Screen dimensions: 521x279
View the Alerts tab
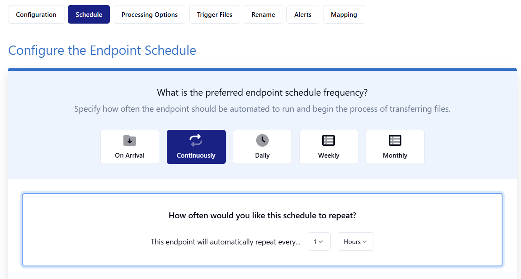coord(303,14)
